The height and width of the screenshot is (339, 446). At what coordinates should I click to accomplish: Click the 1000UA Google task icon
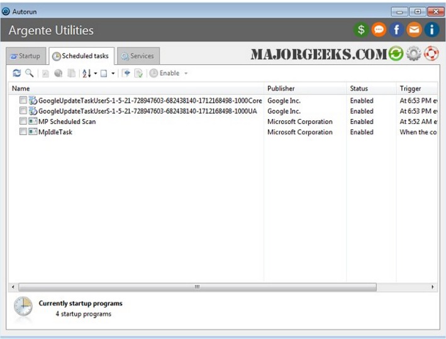(x=33, y=111)
